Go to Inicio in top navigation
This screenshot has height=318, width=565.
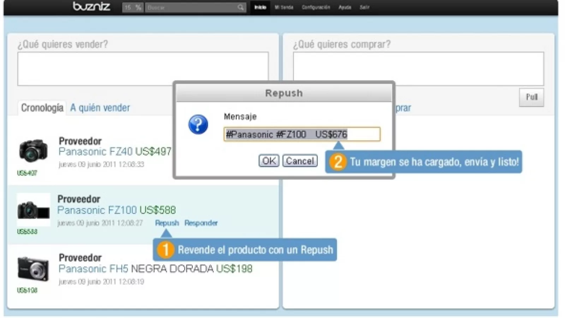pos(260,7)
